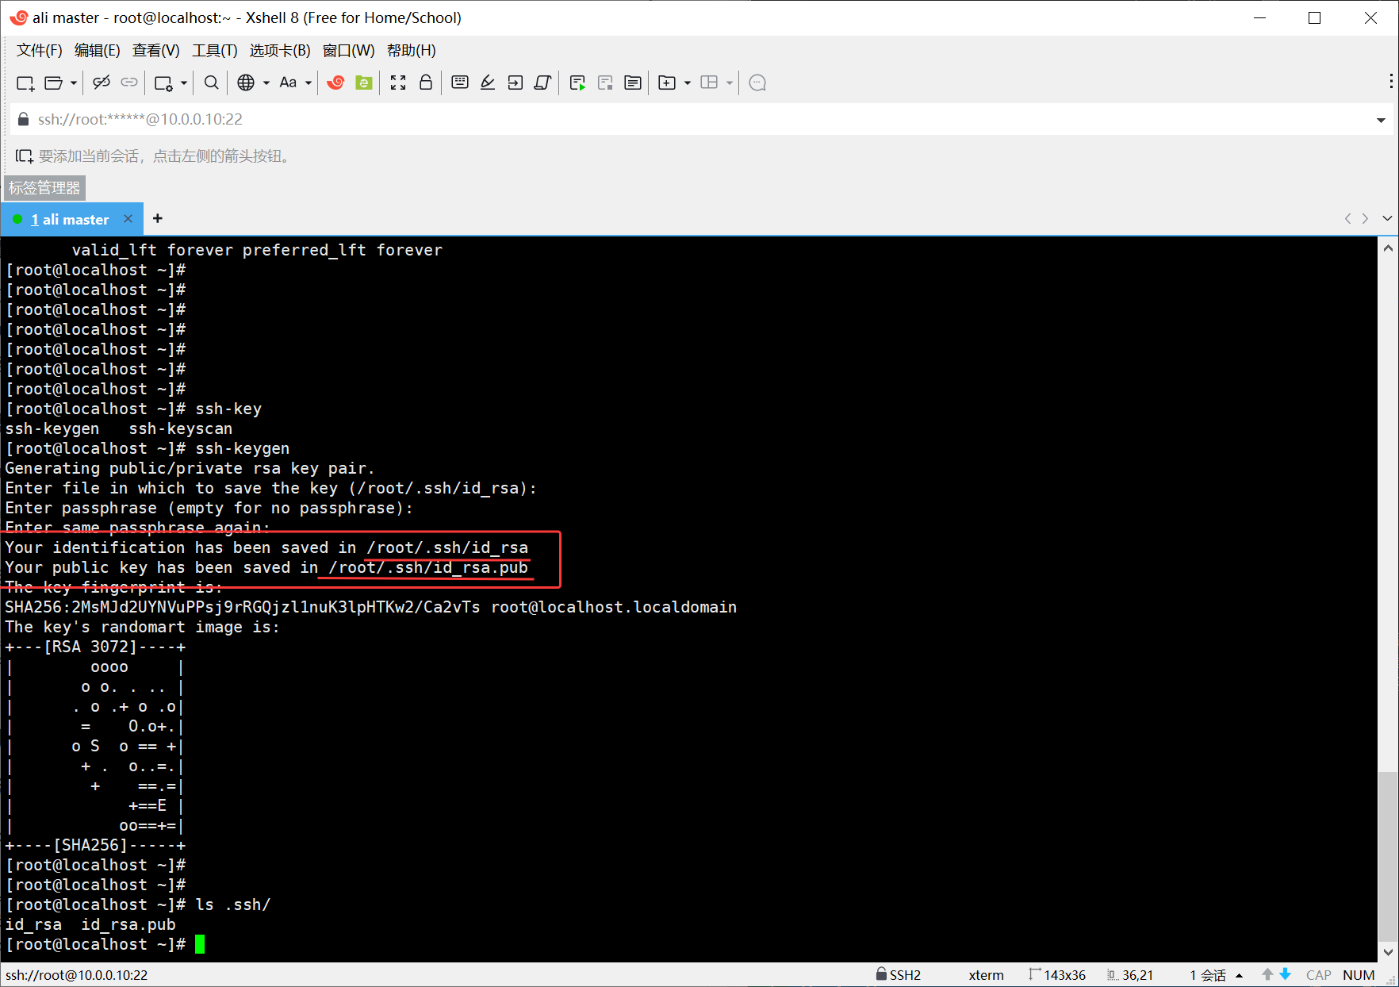1399x987 pixels.
Task: Click the script scroll icon
Action: 543,83
